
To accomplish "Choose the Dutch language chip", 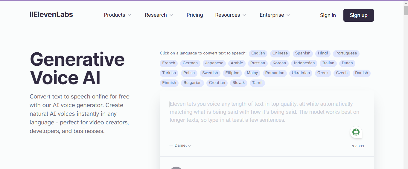I will click(347, 63).
